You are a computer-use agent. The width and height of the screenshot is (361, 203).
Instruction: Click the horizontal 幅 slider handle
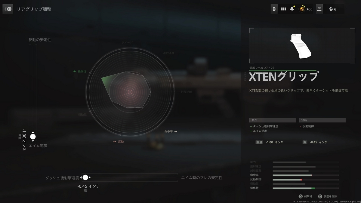point(85,177)
